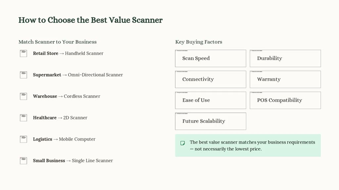Click the Connectivity factor box
Image resolution: width=339 pixels, height=190 pixels.
211,79
